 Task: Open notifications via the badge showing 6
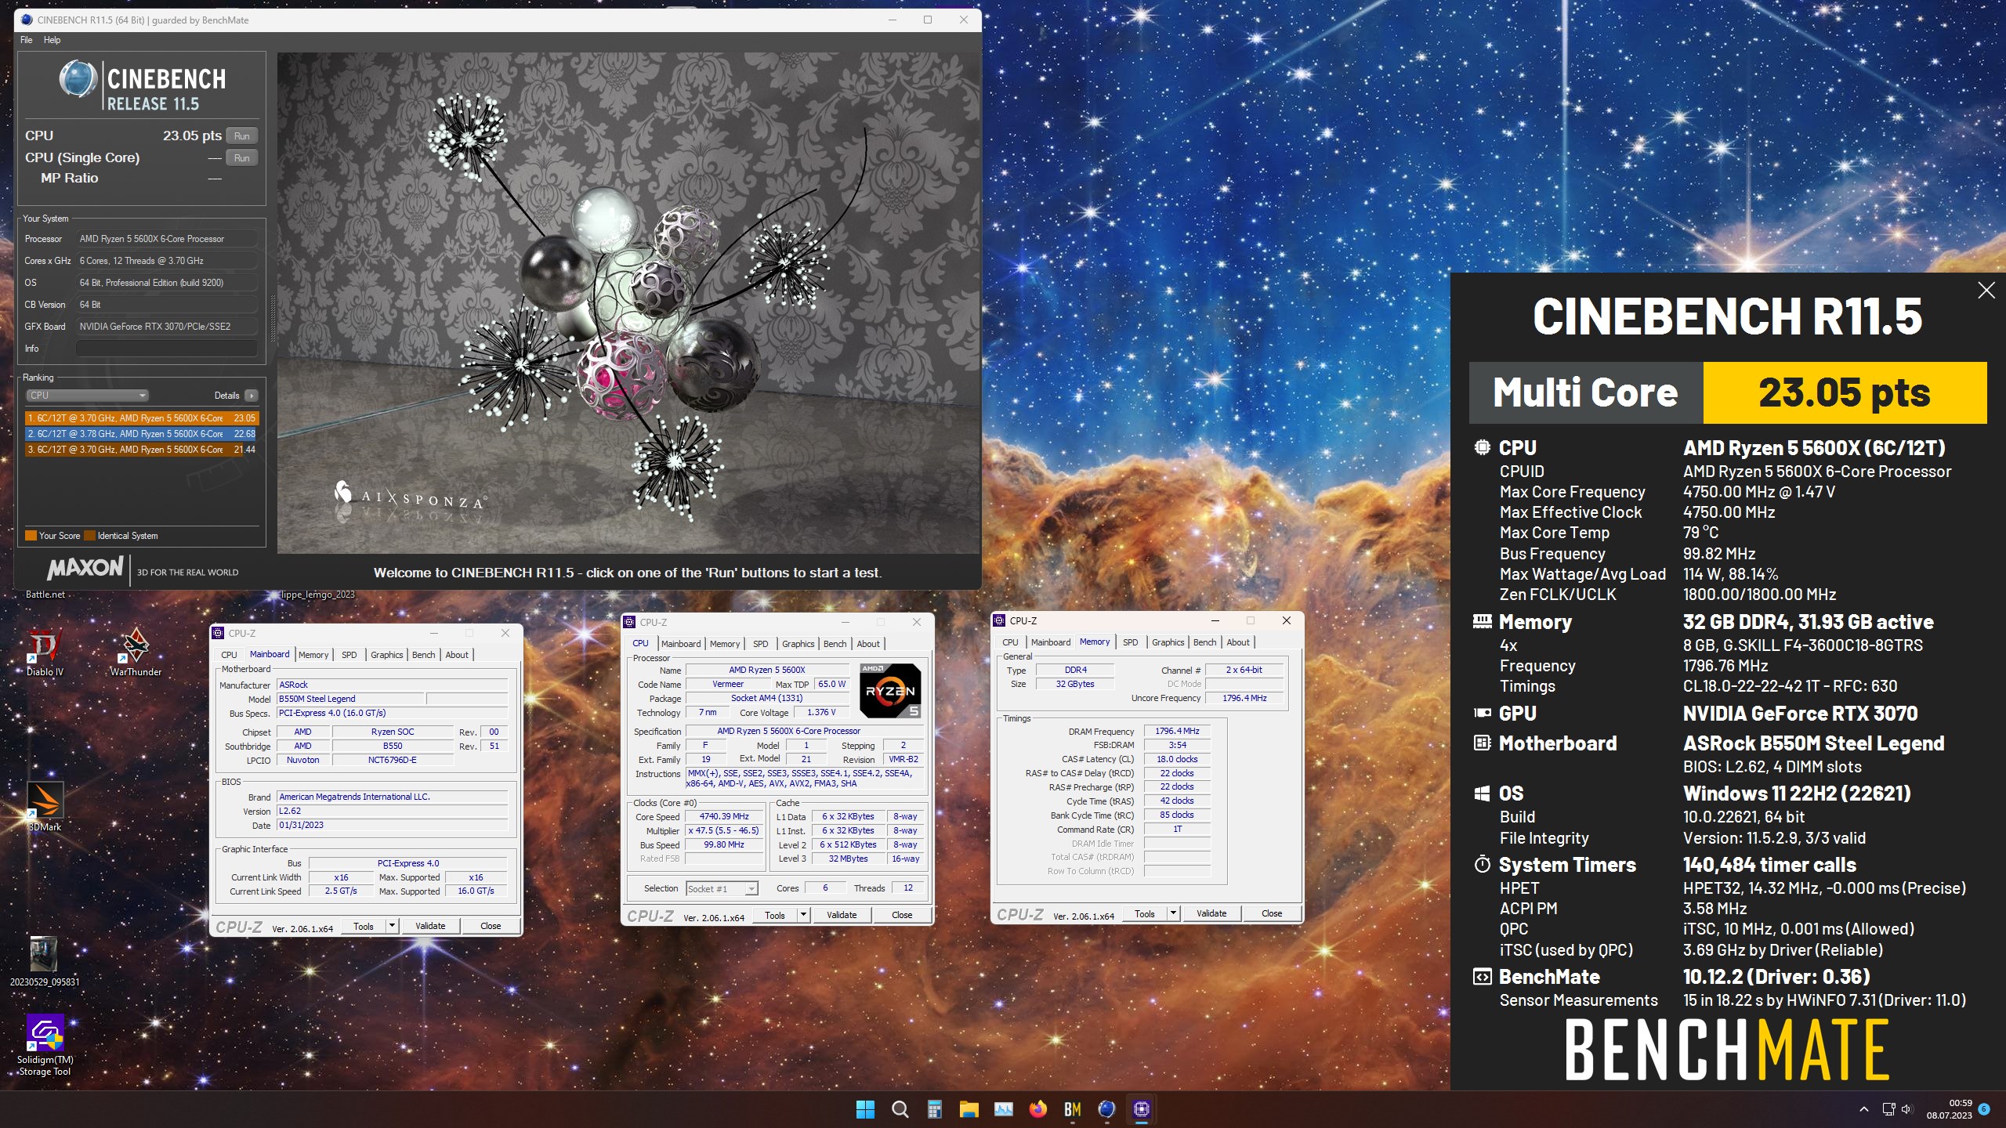pyautogui.click(x=1984, y=1109)
